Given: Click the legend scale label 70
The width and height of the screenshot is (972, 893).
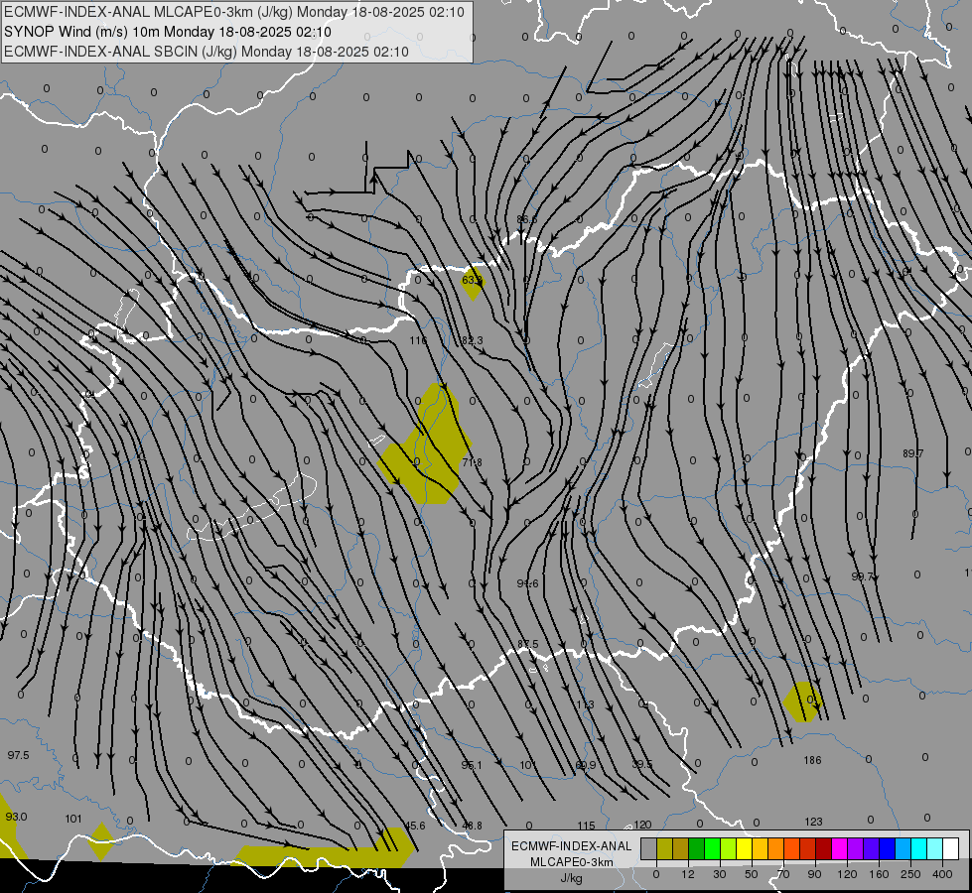Looking at the screenshot, I should [783, 874].
